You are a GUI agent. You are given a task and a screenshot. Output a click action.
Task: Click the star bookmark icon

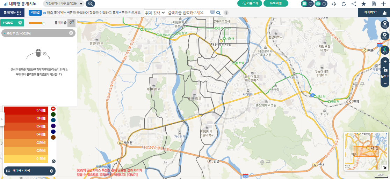(x=363, y=4)
